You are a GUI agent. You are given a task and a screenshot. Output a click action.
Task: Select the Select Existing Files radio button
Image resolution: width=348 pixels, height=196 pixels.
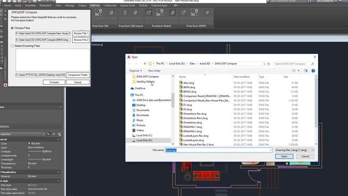(x=12, y=46)
